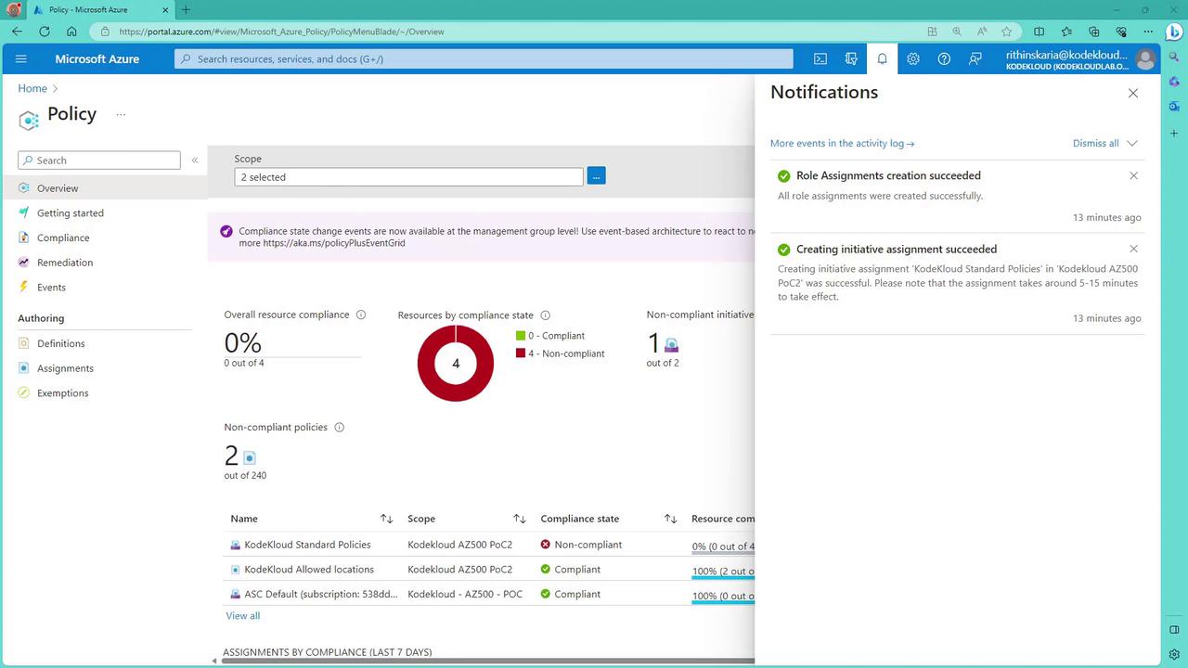The height and width of the screenshot is (668, 1188).
Task: Open ASC Default subscription assignment
Action: (321, 595)
